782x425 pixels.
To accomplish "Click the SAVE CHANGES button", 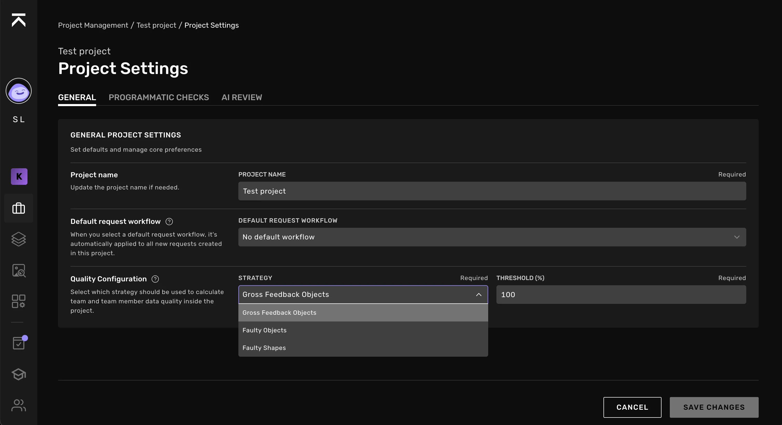I will (714, 407).
